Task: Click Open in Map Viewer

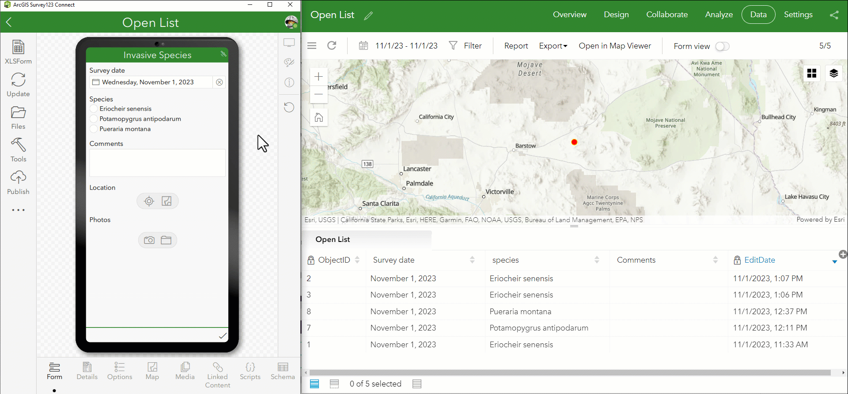Action: [615, 46]
